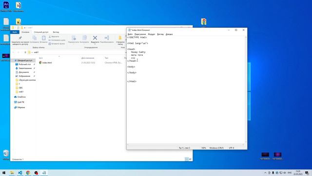Open the OBS folder in Explorer sidebar

coord(20,88)
